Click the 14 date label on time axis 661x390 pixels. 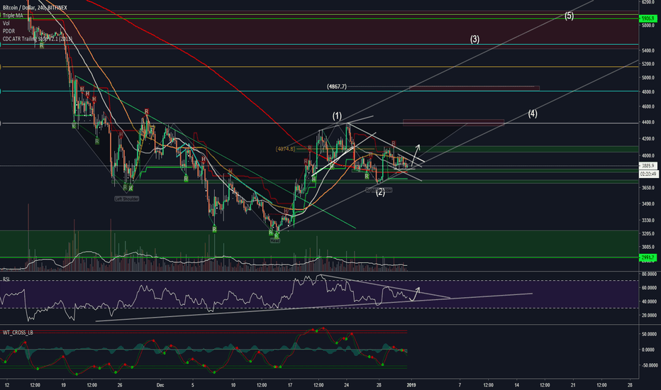tap(516, 385)
